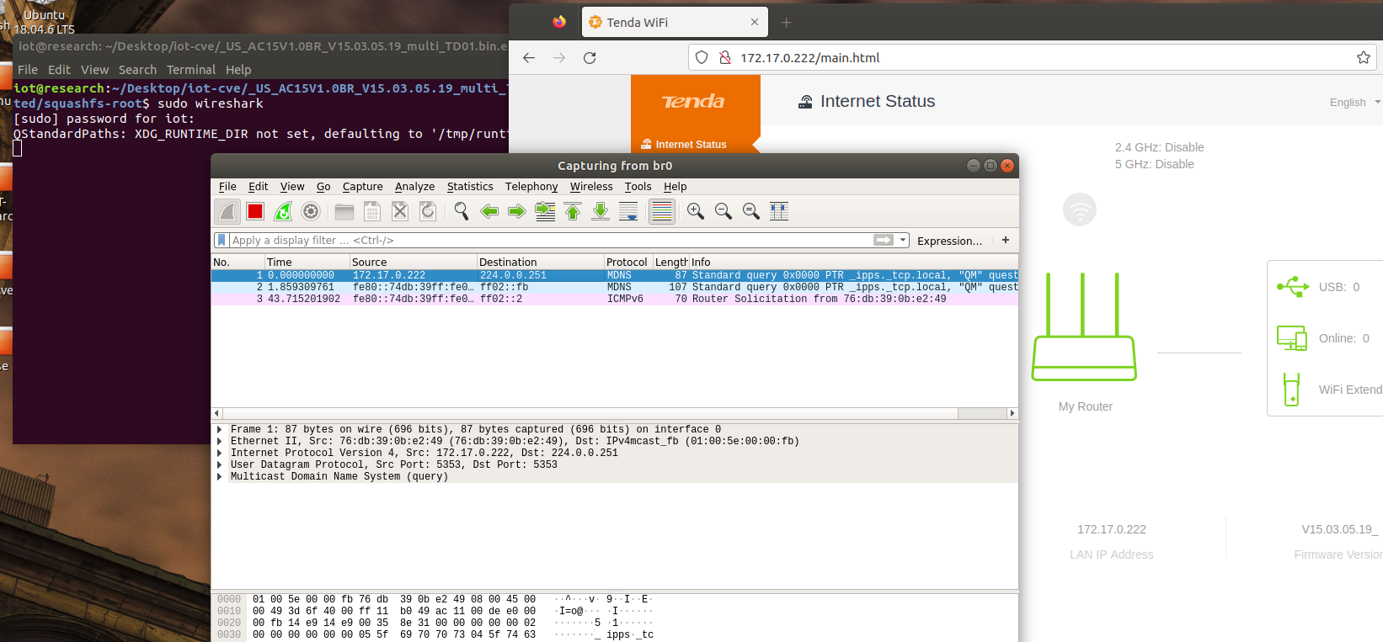This screenshot has height=642, width=1383.
Task: Toggle packet colorization rules
Action: click(662, 211)
